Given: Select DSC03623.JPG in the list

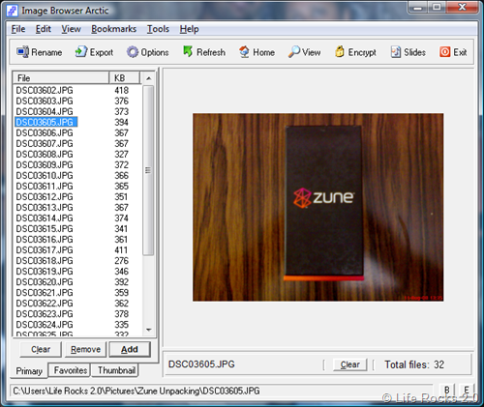Looking at the screenshot, I should pos(45,313).
